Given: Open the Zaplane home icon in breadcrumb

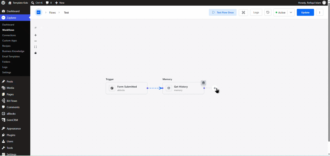Looking at the screenshot, I should (x=38, y=12).
